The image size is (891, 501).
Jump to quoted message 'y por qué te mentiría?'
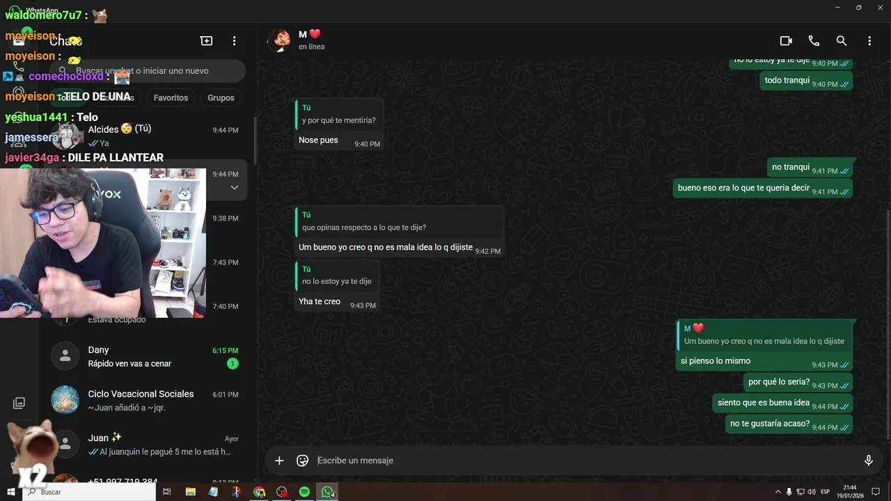click(339, 114)
